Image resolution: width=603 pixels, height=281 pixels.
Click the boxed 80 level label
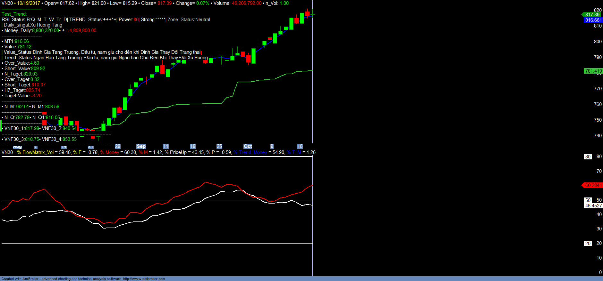588,157
